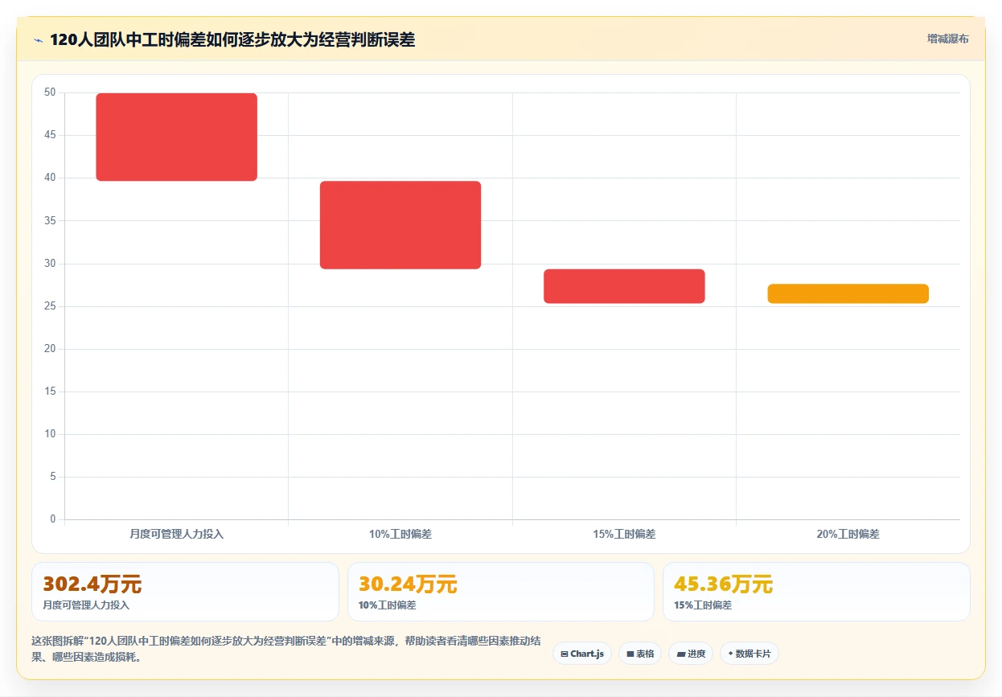Click the 数据卡片 chip

(749, 654)
